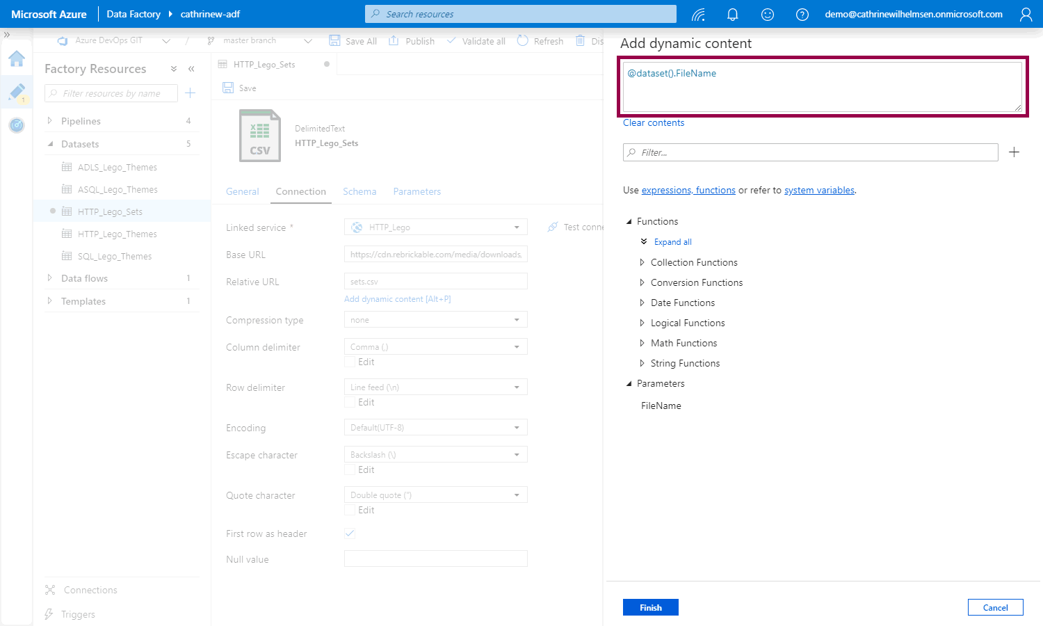This screenshot has width=1043, height=626.
Task: Click the help question mark icon
Action: [802, 15]
